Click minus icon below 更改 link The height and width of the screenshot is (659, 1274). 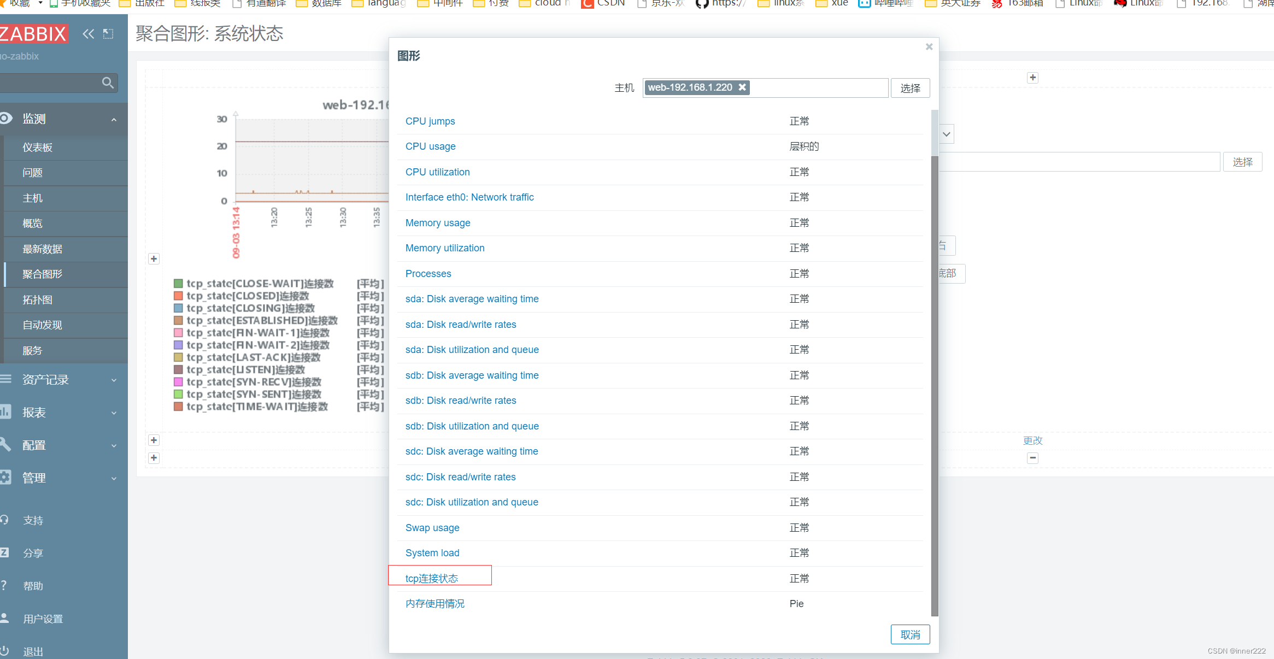coord(1032,458)
